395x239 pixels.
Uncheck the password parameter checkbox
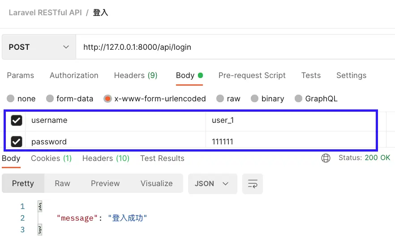pyautogui.click(x=17, y=142)
